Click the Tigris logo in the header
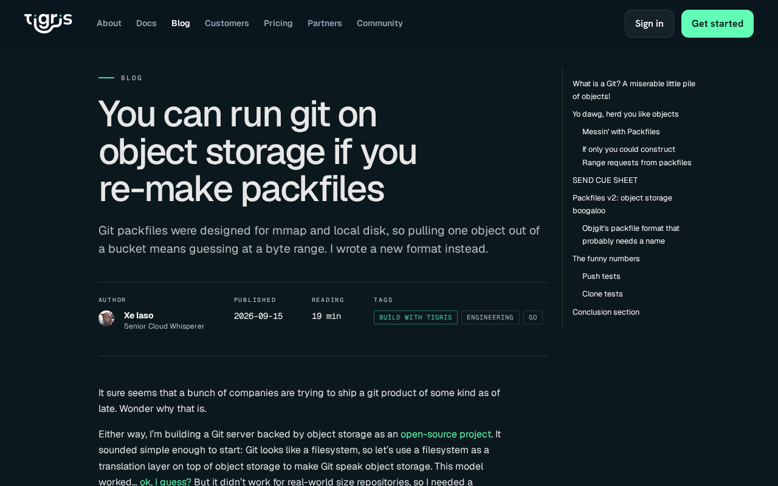Viewport: 778px width, 486px height. (x=48, y=23)
